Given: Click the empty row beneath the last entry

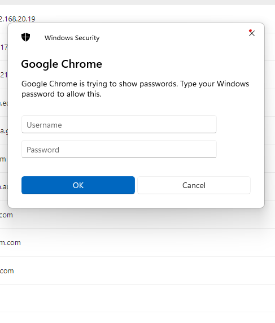Looking at the screenshot, I should [137, 298].
